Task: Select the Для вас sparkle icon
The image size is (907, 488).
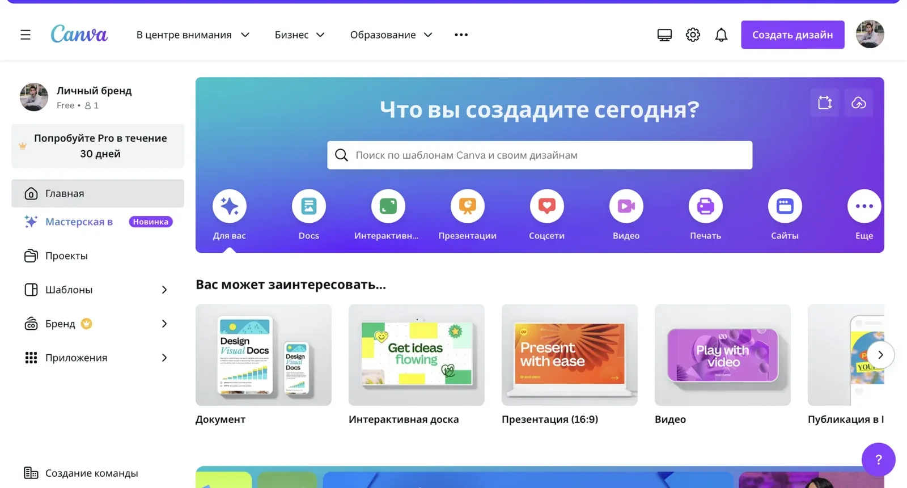Action: pos(230,206)
